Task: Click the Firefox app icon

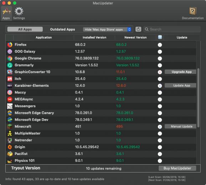Action: click(10, 45)
